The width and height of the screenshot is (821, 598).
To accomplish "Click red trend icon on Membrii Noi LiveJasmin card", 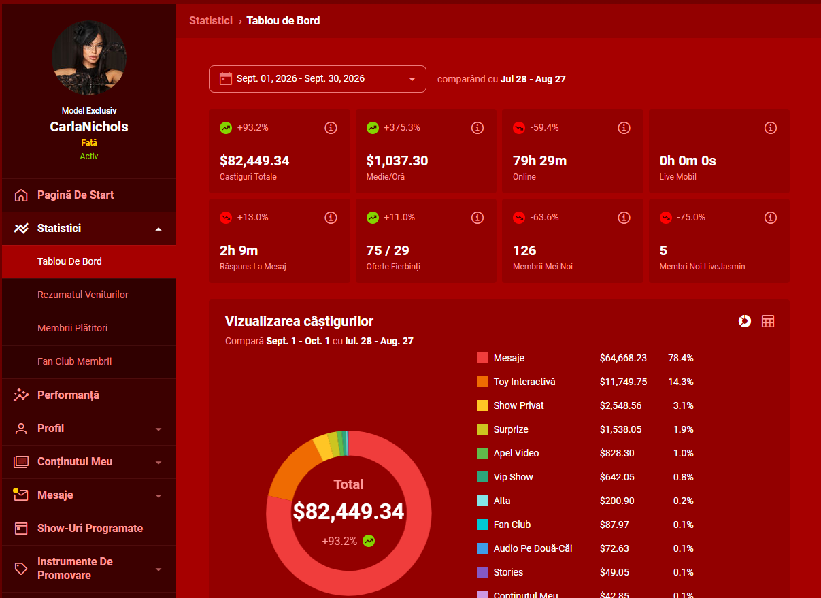I will (x=666, y=218).
